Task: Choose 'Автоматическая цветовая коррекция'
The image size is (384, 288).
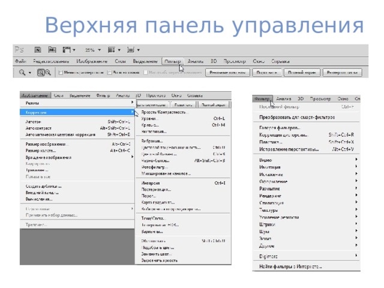Action: pos(61,134)
